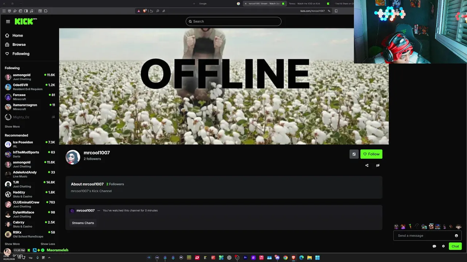This screenshot has width=467, height=262.
Task: Click the mrcool1007 profile avatar
Action: [x=73, y=157]
